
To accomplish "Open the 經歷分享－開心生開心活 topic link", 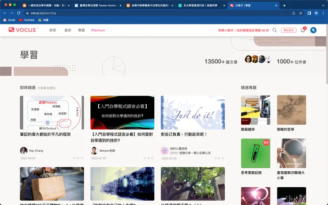I will tap(195, 153).
